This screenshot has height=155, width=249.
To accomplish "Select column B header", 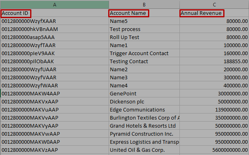I will point(144,5).
